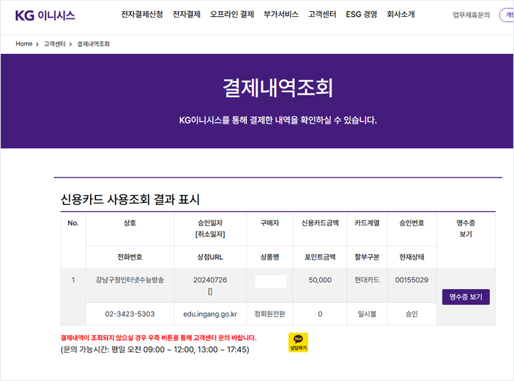Open the 오프라인 결제 menu
514x381 pixels.
pos(232,15)
